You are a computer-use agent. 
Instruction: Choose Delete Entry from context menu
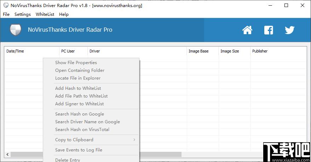pos(91,160)
